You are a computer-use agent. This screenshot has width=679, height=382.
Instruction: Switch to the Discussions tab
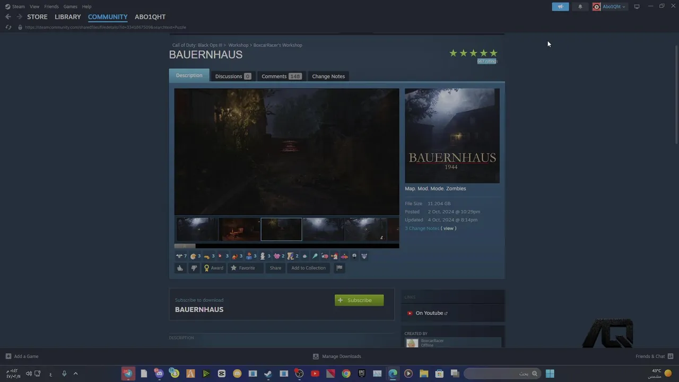pyautogui.click(x=233, y=76)
